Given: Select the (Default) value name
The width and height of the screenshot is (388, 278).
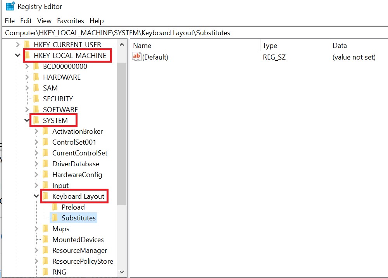Looking at the screenshot, I should [155, 57].
